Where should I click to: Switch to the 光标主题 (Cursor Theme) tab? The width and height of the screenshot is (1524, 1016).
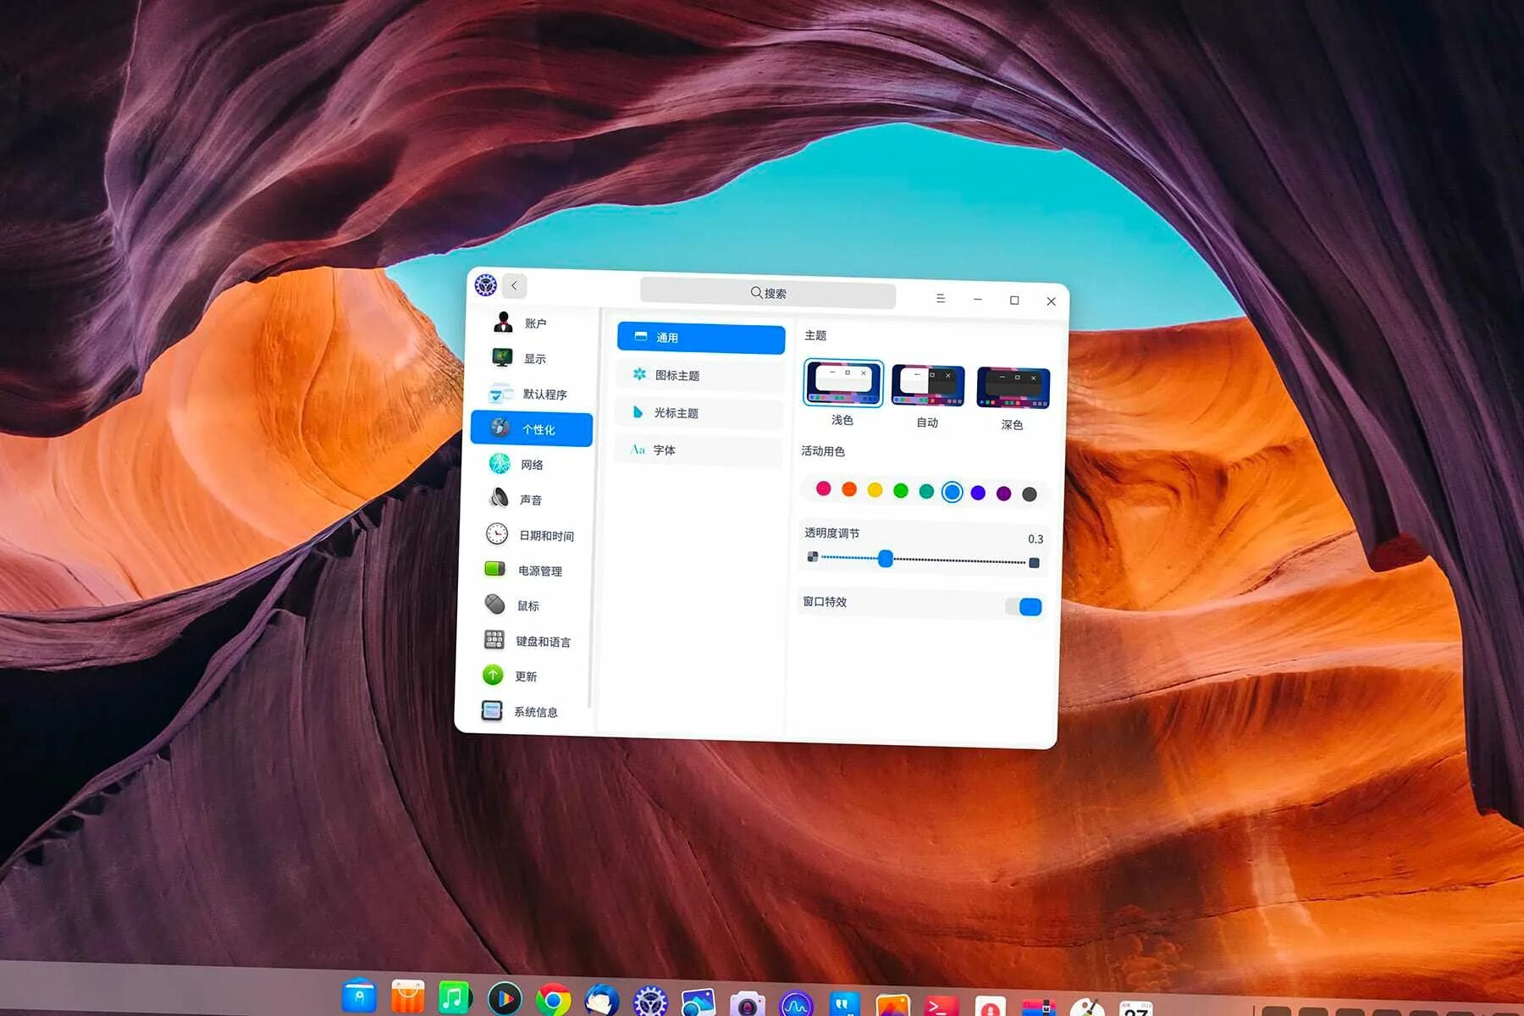(x=699, y=412)
